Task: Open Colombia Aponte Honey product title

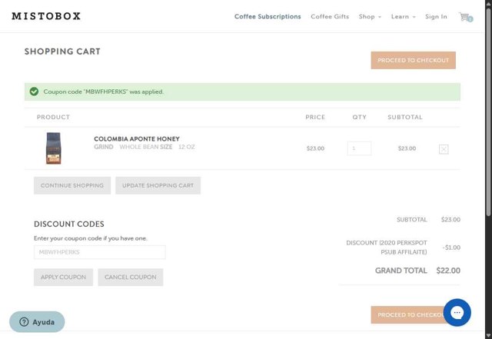Action: pyautogui.click(x=137, y=138)
